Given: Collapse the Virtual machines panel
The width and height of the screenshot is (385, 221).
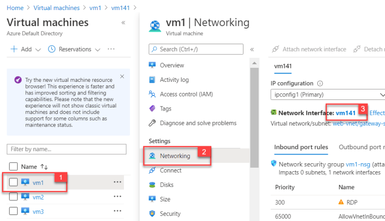Looking at the screenshot, I should coord(123,23).
